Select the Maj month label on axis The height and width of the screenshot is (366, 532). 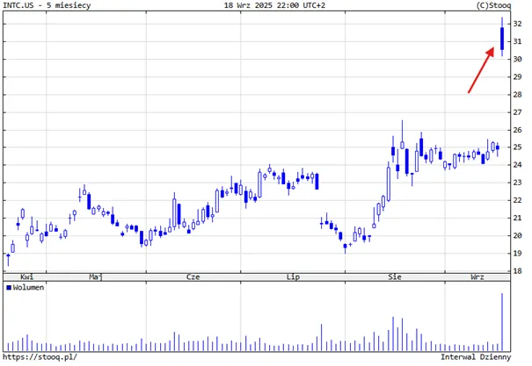(x=96, y=277)
